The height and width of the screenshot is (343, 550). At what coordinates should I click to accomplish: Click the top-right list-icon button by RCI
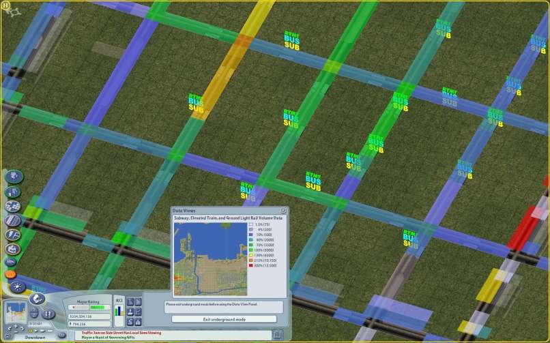click(x=139, y=301)
